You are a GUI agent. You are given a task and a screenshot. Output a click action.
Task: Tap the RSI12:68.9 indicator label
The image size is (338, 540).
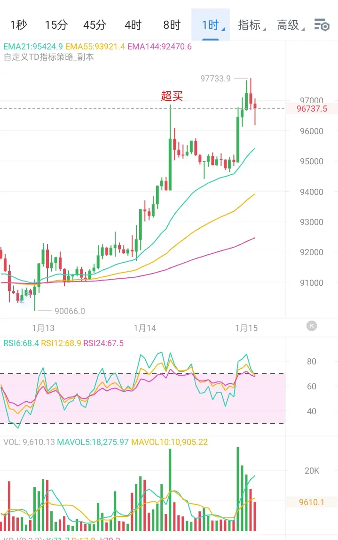tap(61, 343)
